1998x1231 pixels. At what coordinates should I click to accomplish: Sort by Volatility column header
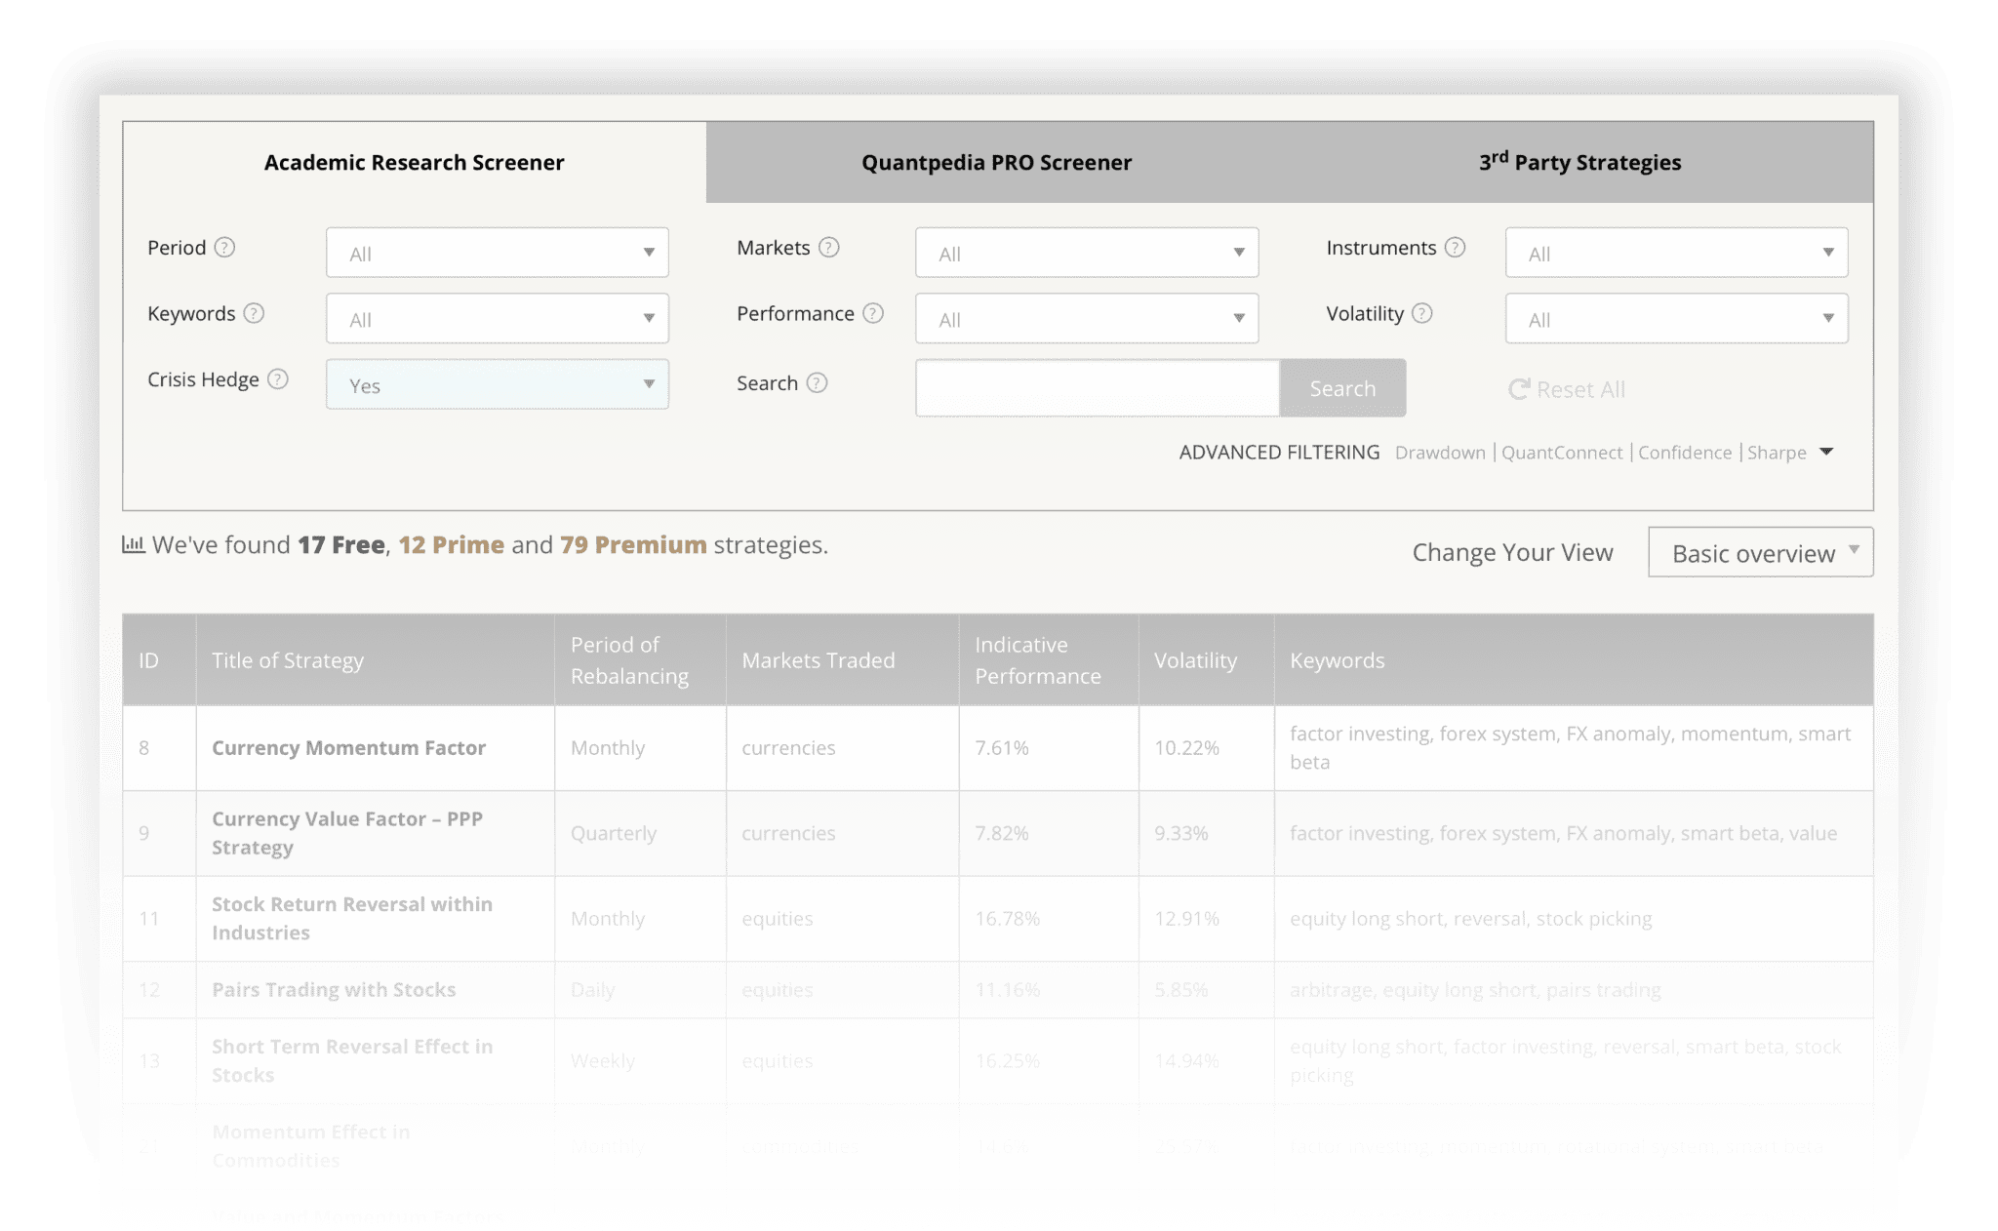tap(1207, 660)
